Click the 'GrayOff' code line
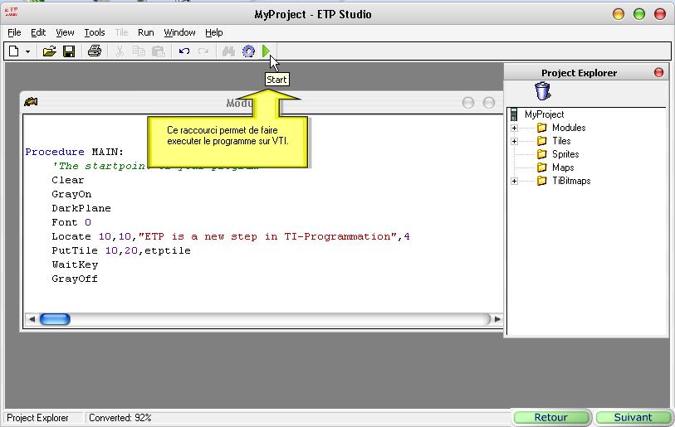This screenshot has height=427, width=675. point(75,279)
